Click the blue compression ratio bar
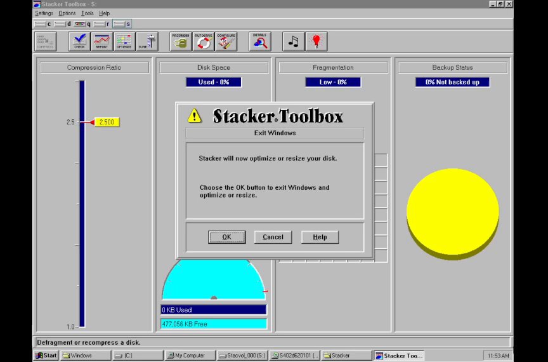548x362 pixels. (82, 204)
